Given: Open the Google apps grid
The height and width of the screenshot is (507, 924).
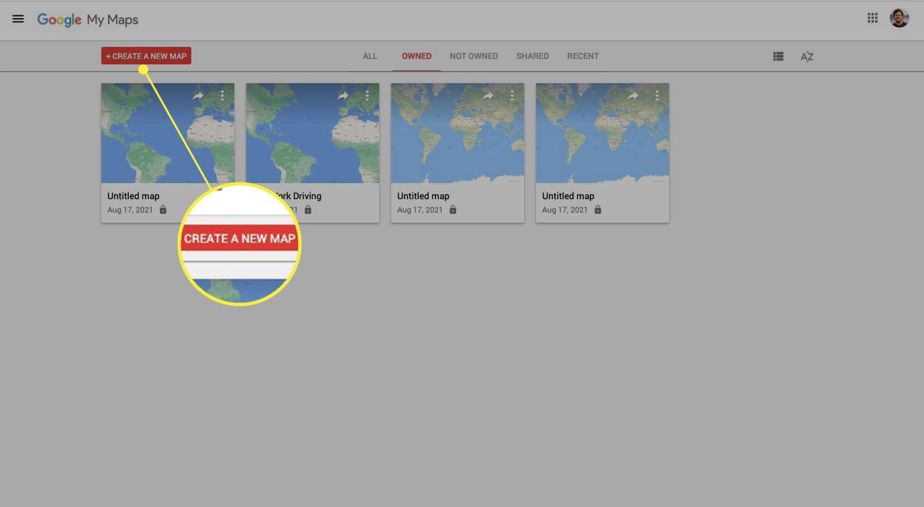Looking at the screenshot, I should click(872, 19).
